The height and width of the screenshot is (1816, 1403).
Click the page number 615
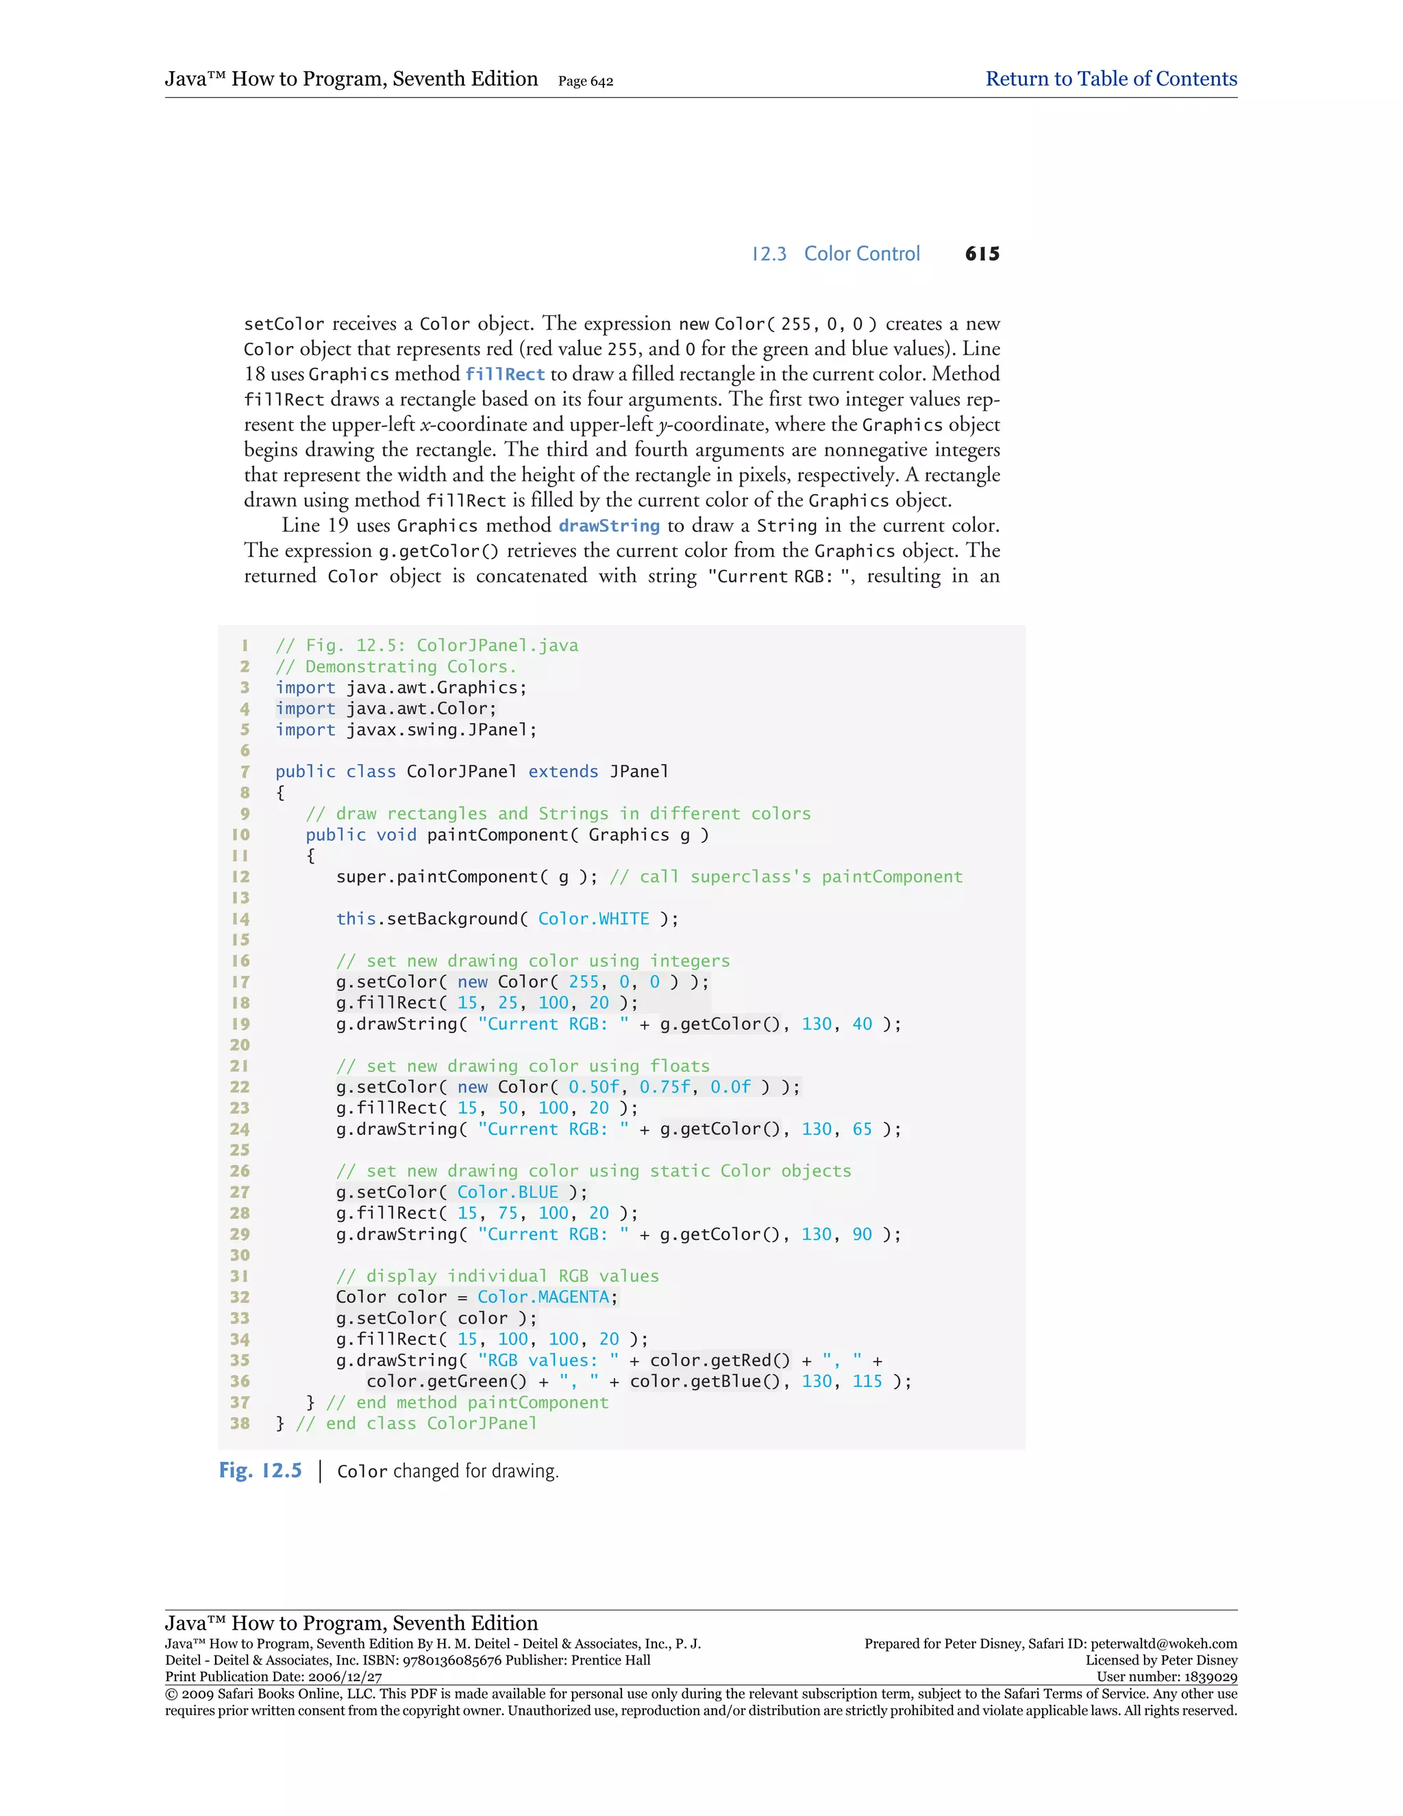coord(982,254)
